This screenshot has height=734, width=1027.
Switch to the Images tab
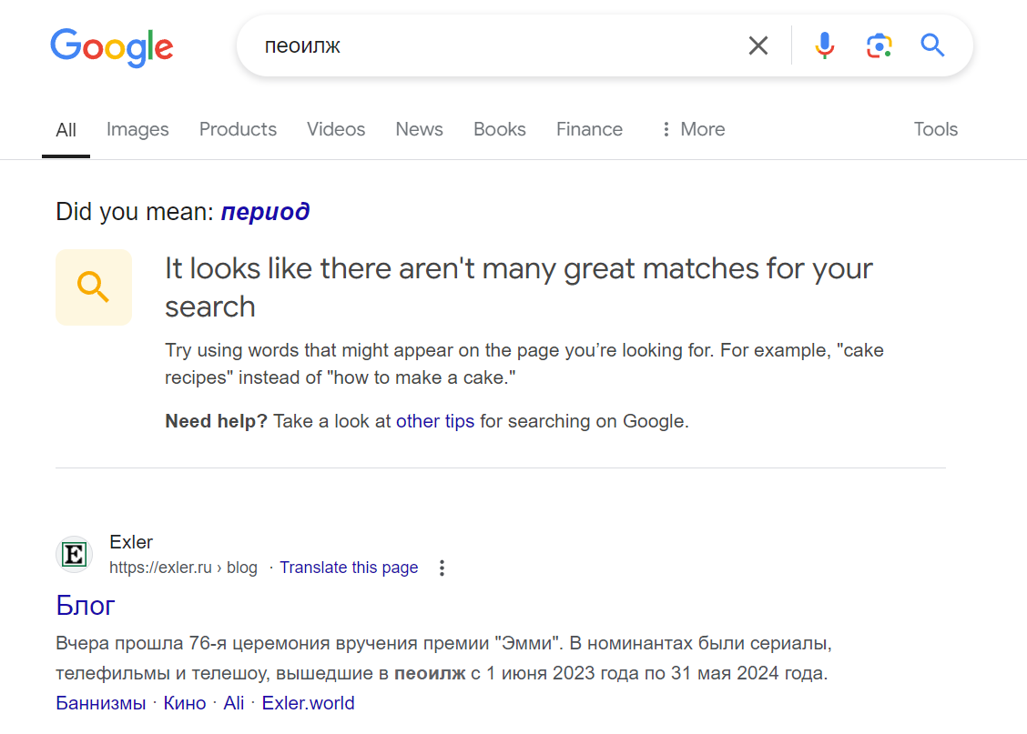pos(137,129)
